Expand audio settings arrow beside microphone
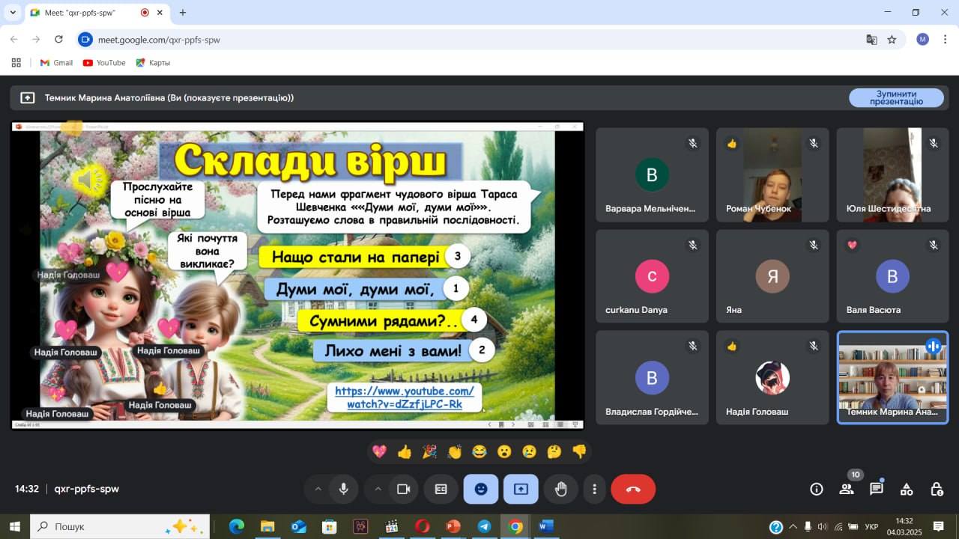Image resolution: width=959 pixels, height=539 pixels. click(x=318, y=489)
